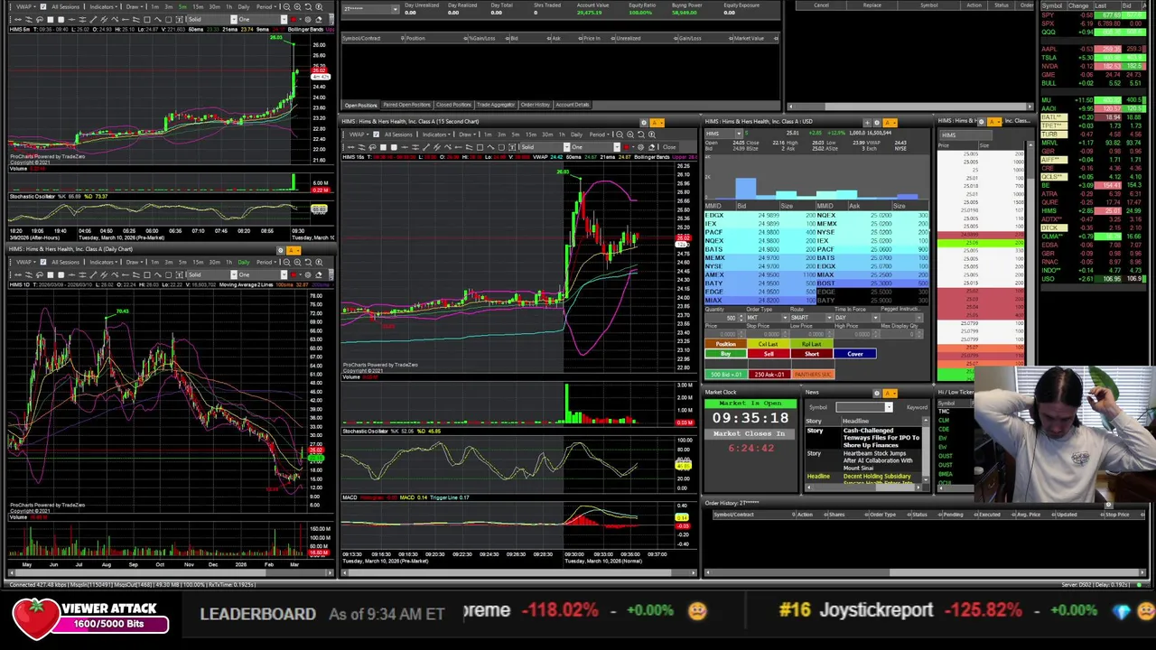Select the 15m timeframe on 5-minute chart
Screen dimensions: 1156x650
pos(198,6)
